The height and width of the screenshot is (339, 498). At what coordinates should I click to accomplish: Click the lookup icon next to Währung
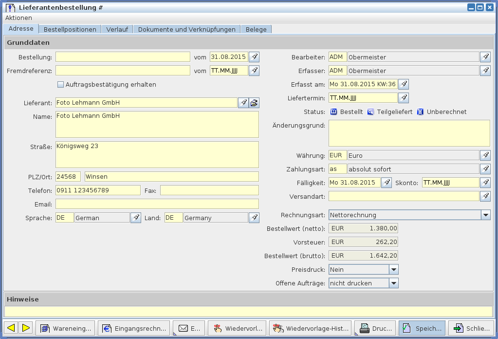pyautogui.click(x=485, y=155)
